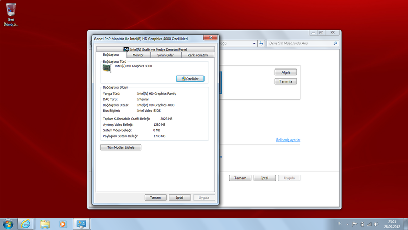Click the graphics adapter card icon

[x=107, y=68]
